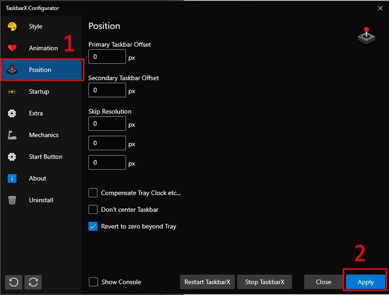Screen dimensions: 389x295
Task: Toggle the Show Console checkbox
Action: tap(93, 282)
